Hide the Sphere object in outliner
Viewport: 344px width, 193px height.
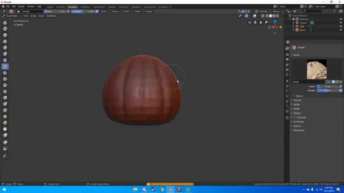click(x=341, y=30)
